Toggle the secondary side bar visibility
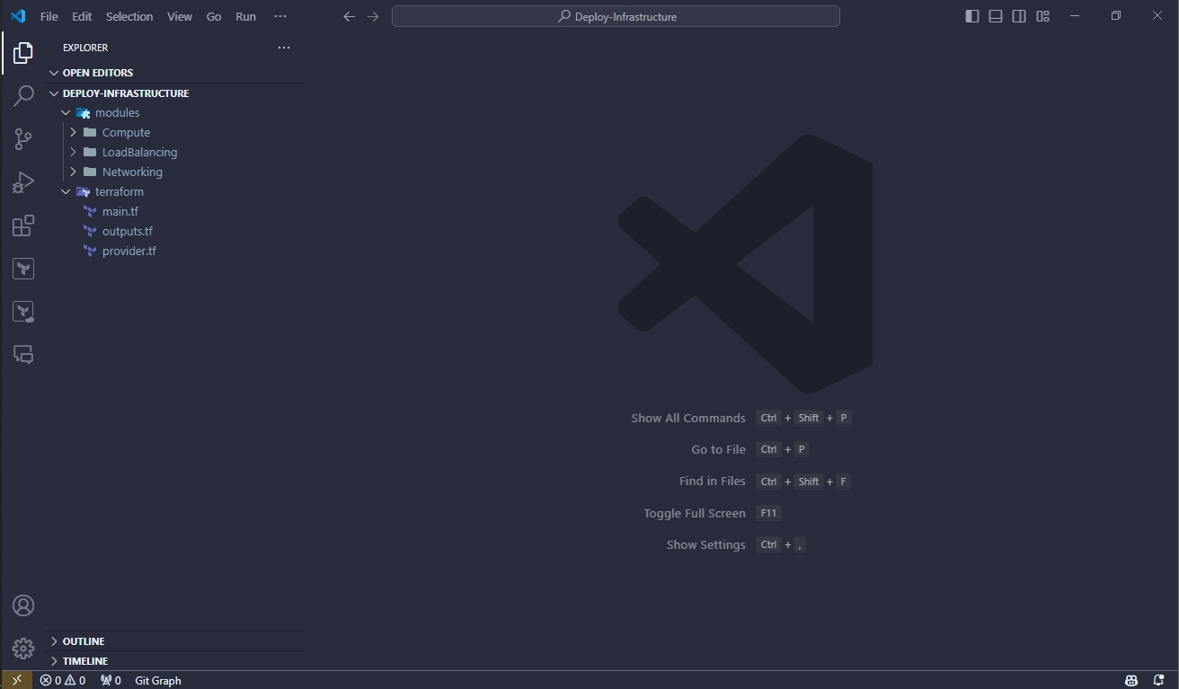Screen dimensions: 1179x689 click(x=1019, y=16)
